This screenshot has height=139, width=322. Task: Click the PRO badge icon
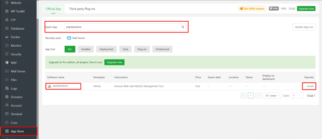point(274,8)
